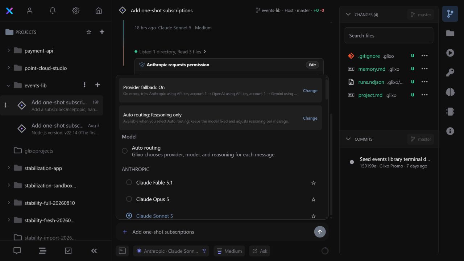Open the 19h "Add one-shot subscri..." session
Screen dimensions: 464x261
click(52, 105)
